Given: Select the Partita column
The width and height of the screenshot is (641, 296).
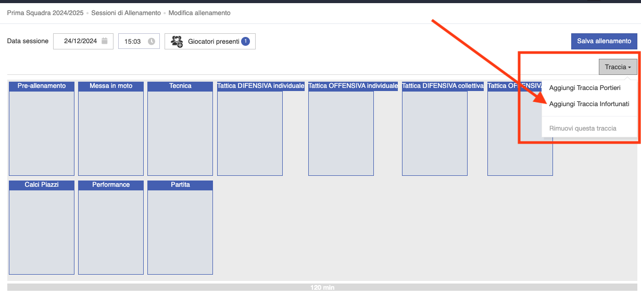Looking at the screenshot, I should pyautogui.click(x=180, y=227).
